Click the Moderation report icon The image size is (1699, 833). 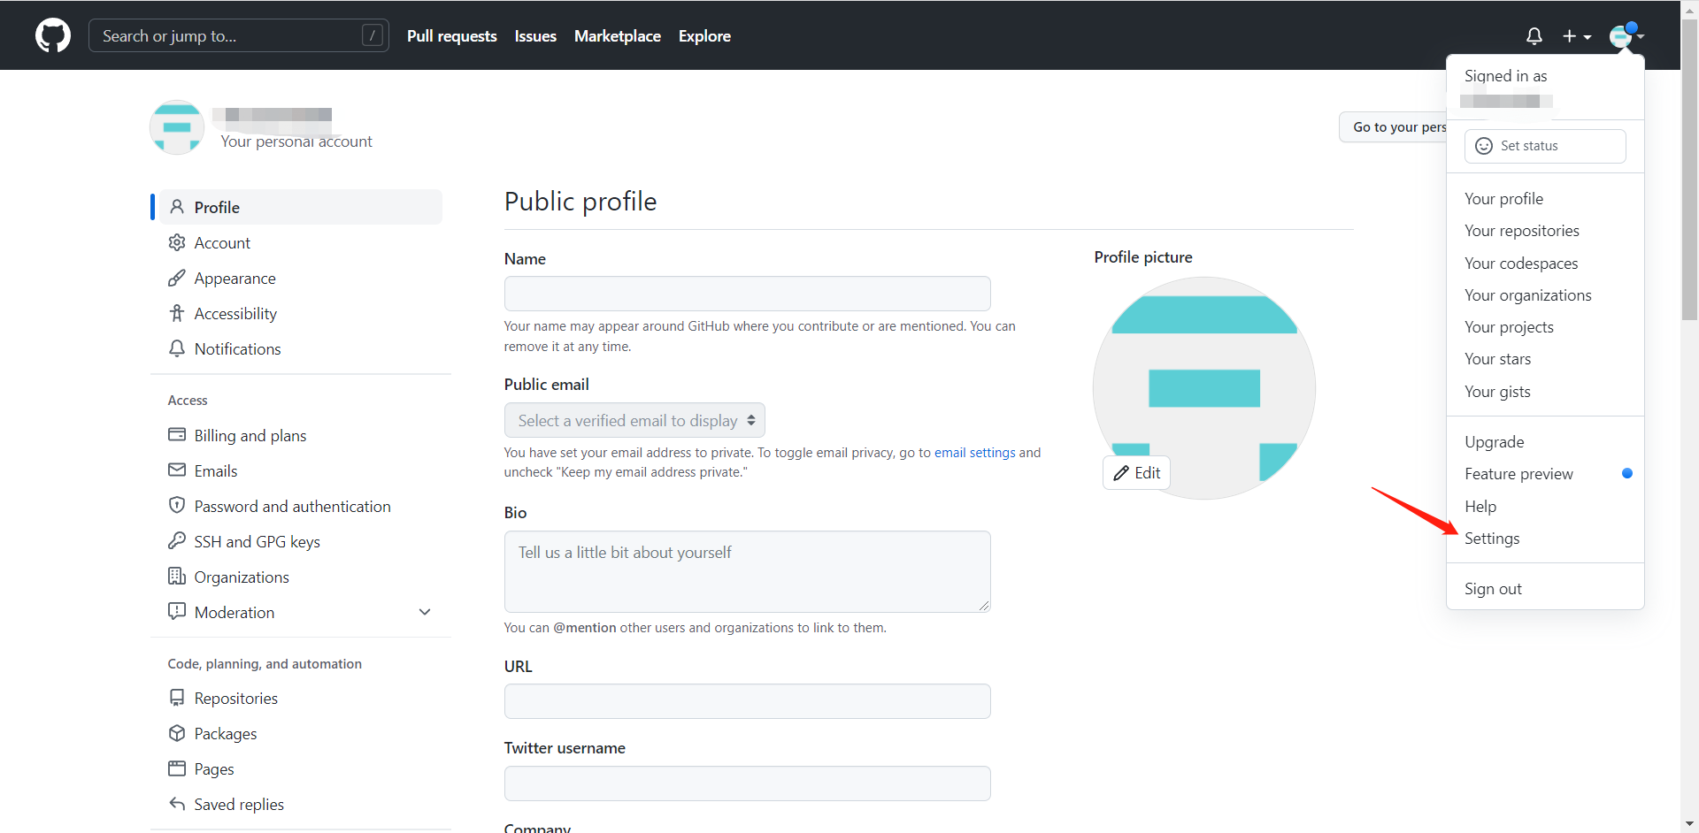coord(177,611)
